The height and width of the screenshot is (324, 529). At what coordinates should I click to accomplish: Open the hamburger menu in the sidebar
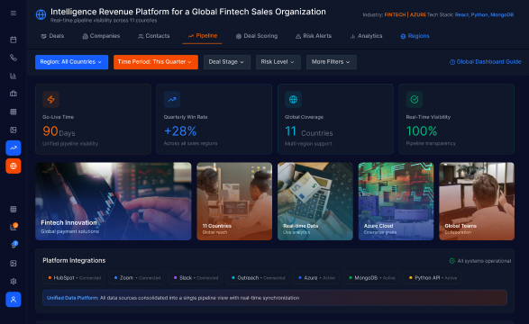14,13
